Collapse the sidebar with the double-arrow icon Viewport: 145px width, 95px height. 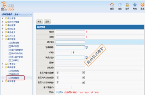pos(30,14)
